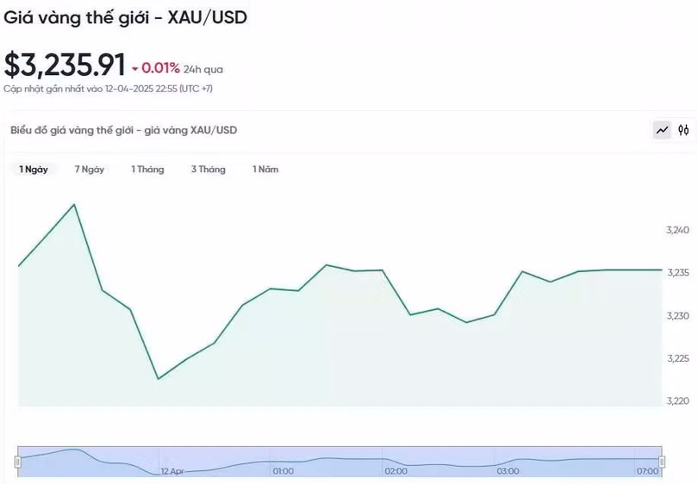This screenshot has width=698, height=484.
Task: Click the 01:00 mark in the navigator
Action: point(283,471)
